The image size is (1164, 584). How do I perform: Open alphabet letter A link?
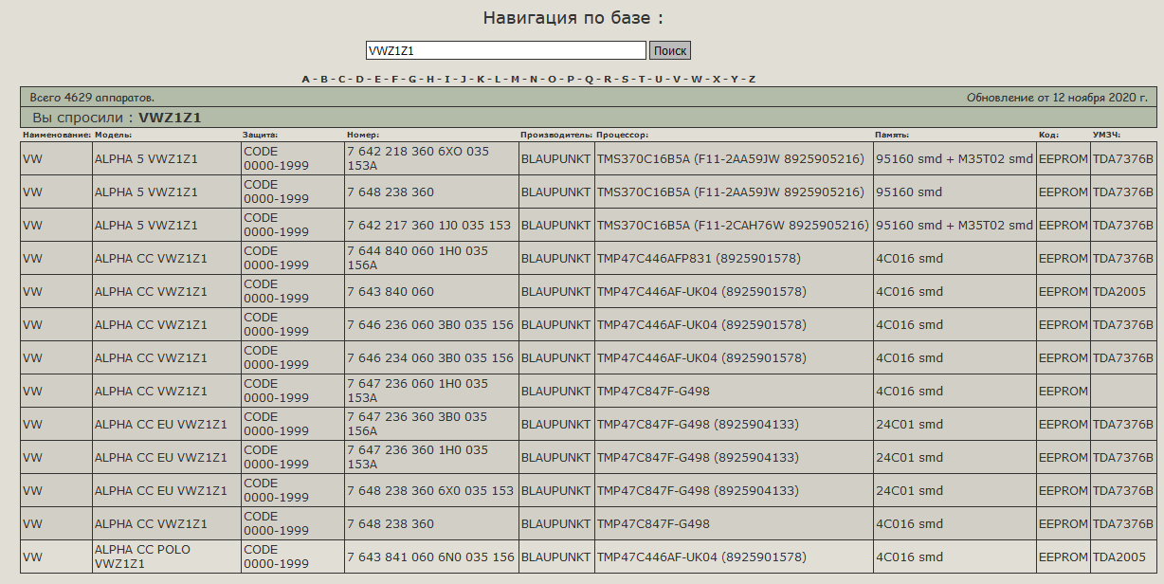[306, 79]
